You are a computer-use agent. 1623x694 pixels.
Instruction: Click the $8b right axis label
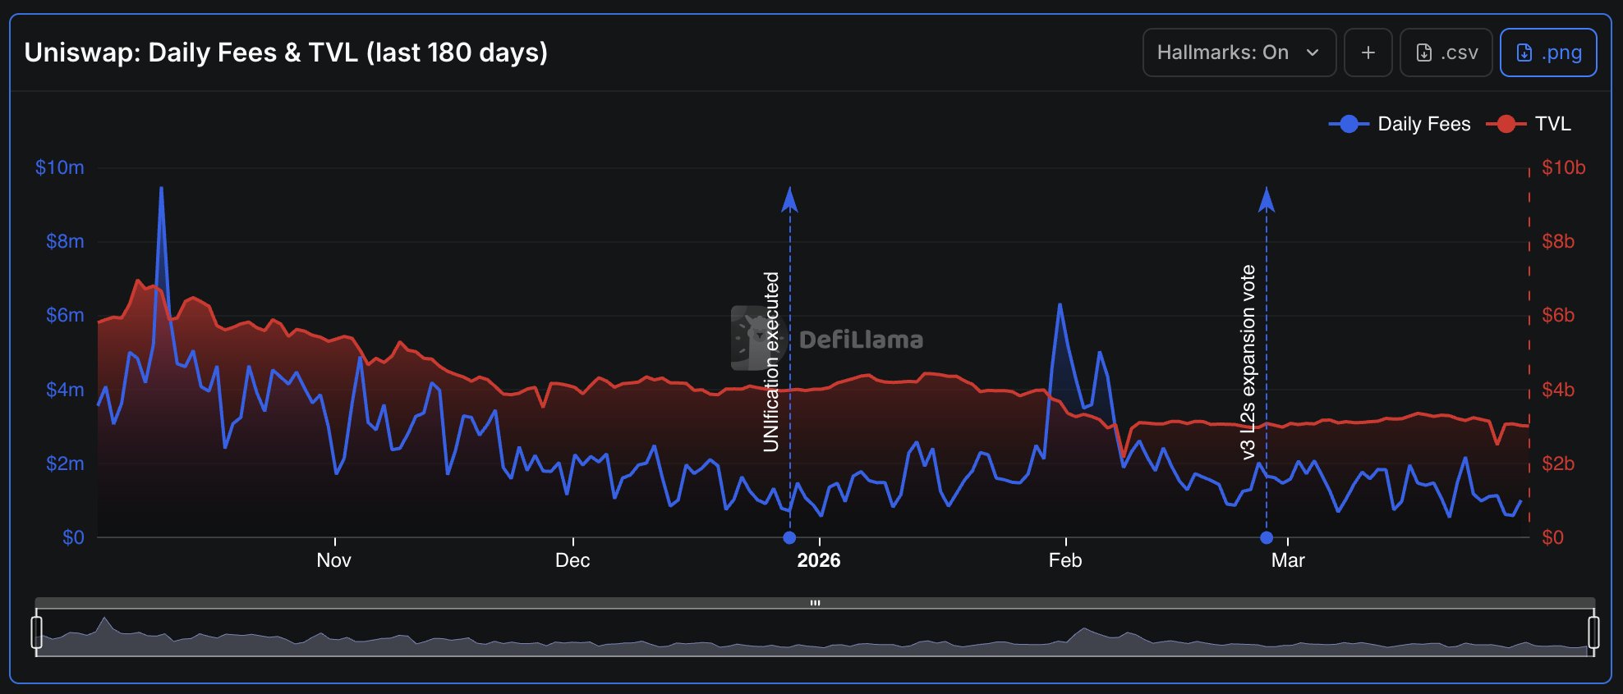click(x=1558, y=241)
